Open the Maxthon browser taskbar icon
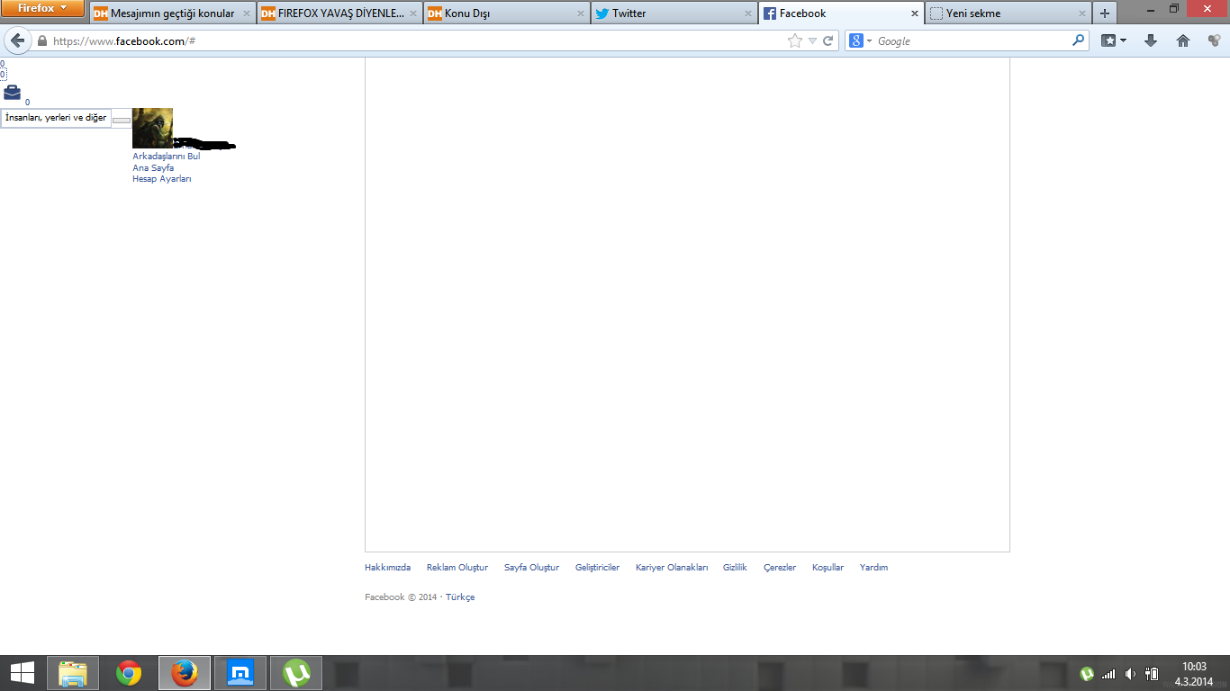1230x691 pixels. (x=240, y=673)
